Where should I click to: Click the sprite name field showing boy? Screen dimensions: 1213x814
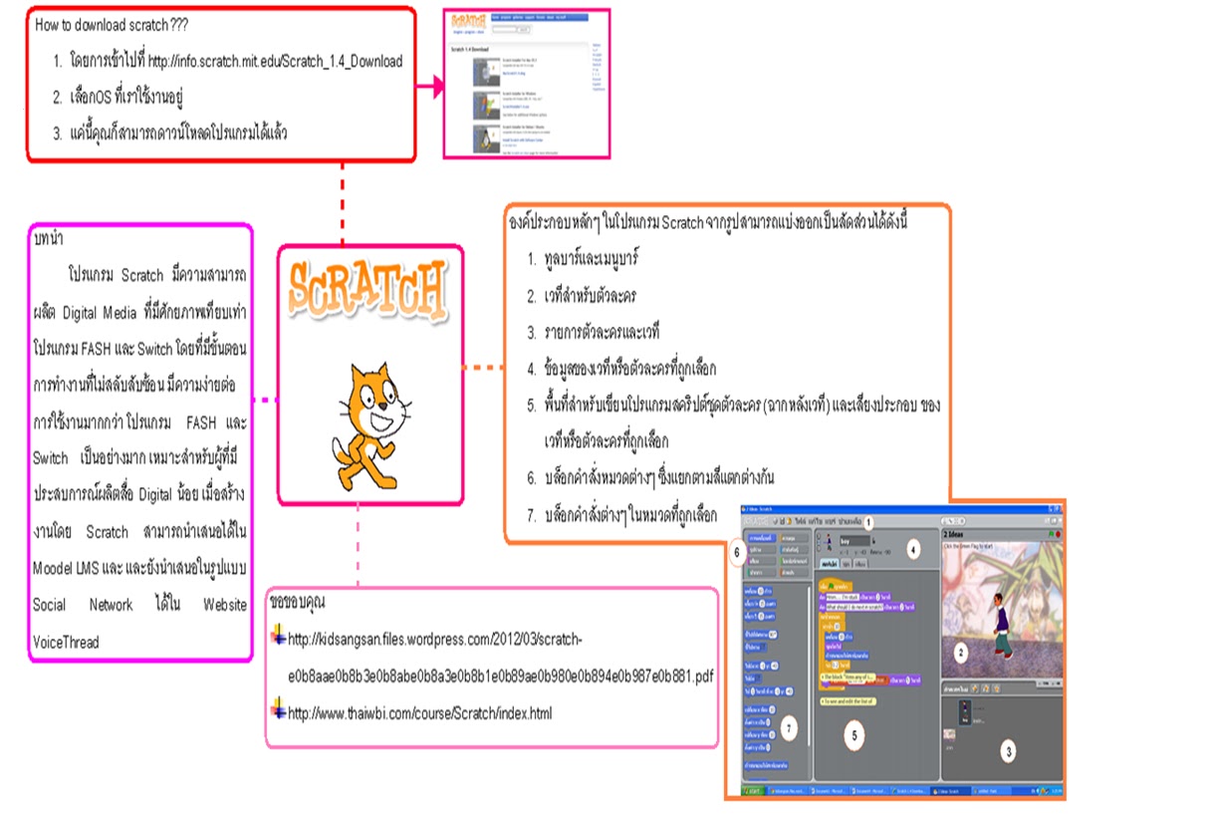click(854, 541)
